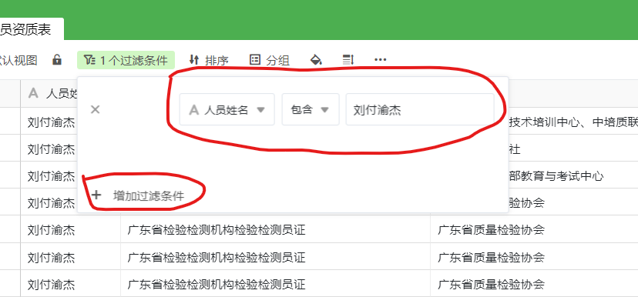Click the 人员姓名 column header
638x297 pixels.
tap(49, 93)
